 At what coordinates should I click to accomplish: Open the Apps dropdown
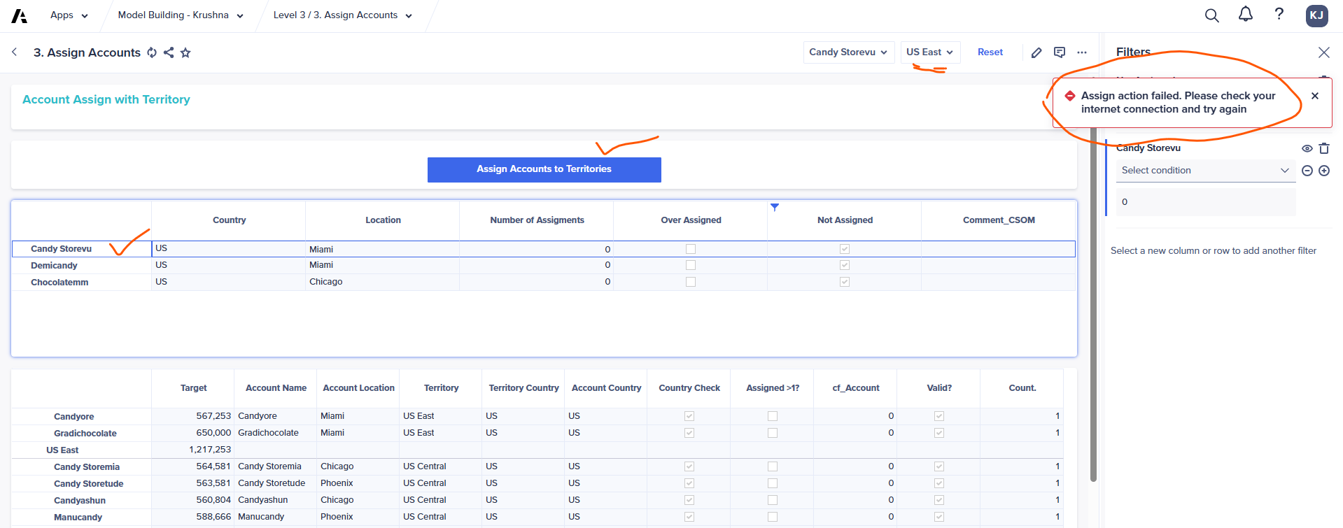pos(69,15)
